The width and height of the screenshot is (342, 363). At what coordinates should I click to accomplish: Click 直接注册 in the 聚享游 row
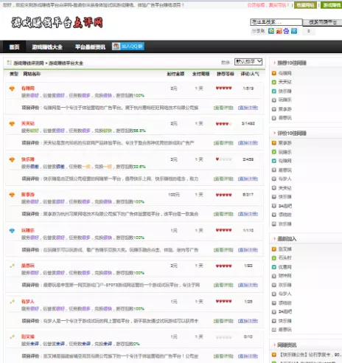(x=248, y=214)
